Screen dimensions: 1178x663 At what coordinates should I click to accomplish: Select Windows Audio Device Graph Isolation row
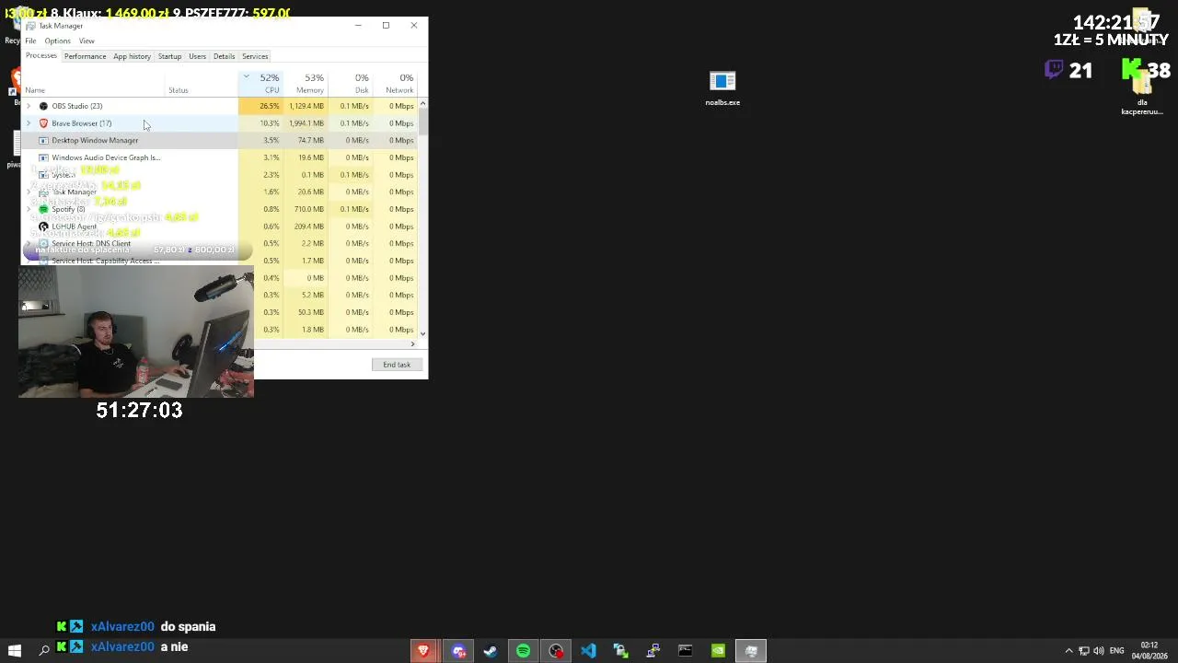coord(220,157)
